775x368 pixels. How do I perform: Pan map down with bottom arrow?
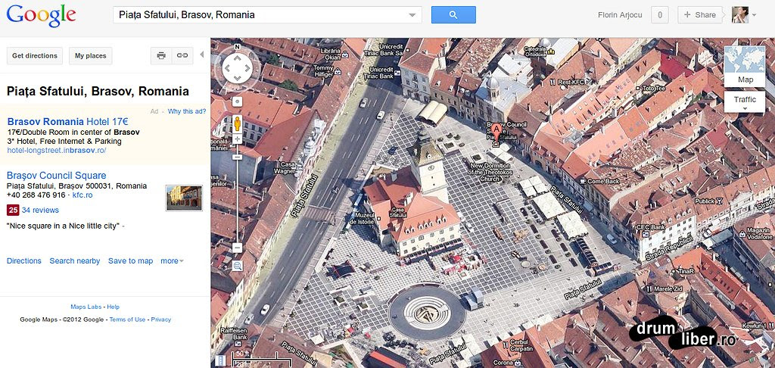click(237, 78)
